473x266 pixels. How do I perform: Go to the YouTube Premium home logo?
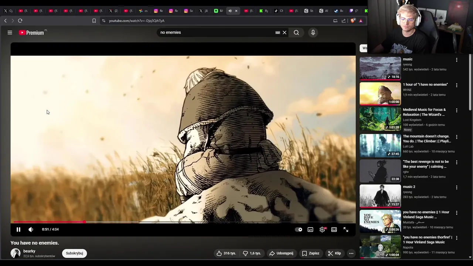click(x=31, y=33)
